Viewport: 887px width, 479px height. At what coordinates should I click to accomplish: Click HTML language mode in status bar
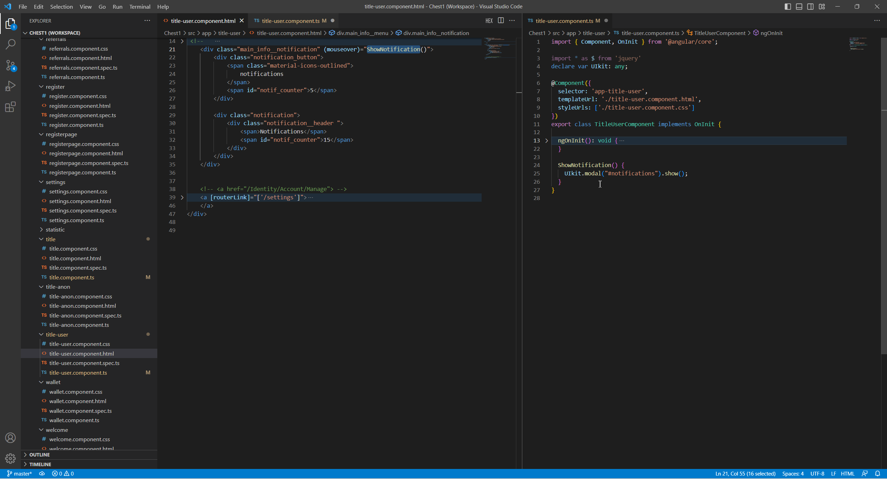(848, 473)
